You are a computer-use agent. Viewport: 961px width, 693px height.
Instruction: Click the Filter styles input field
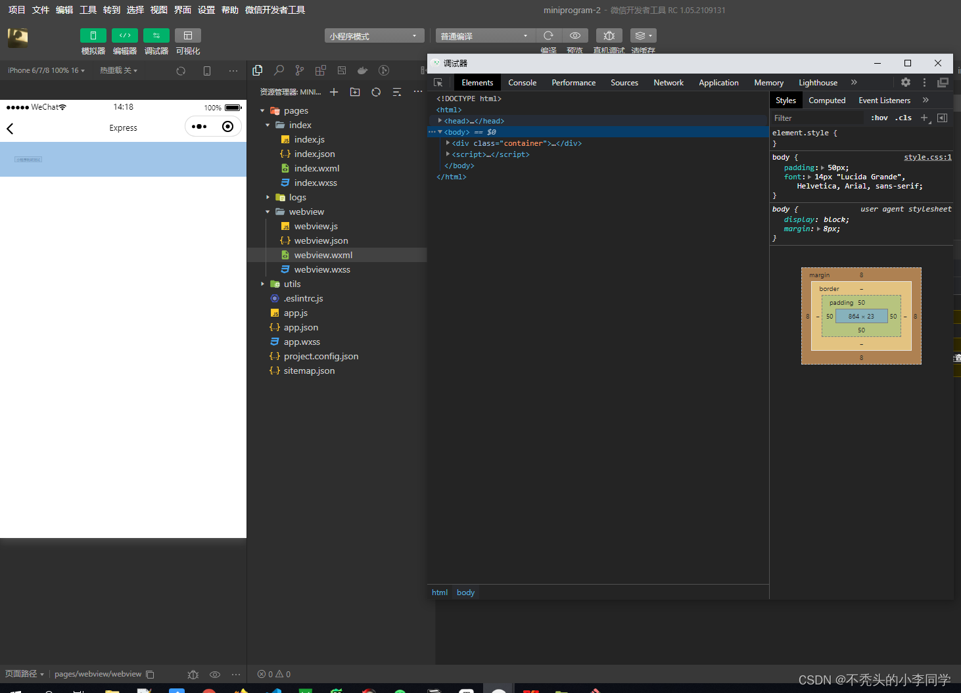818,118
